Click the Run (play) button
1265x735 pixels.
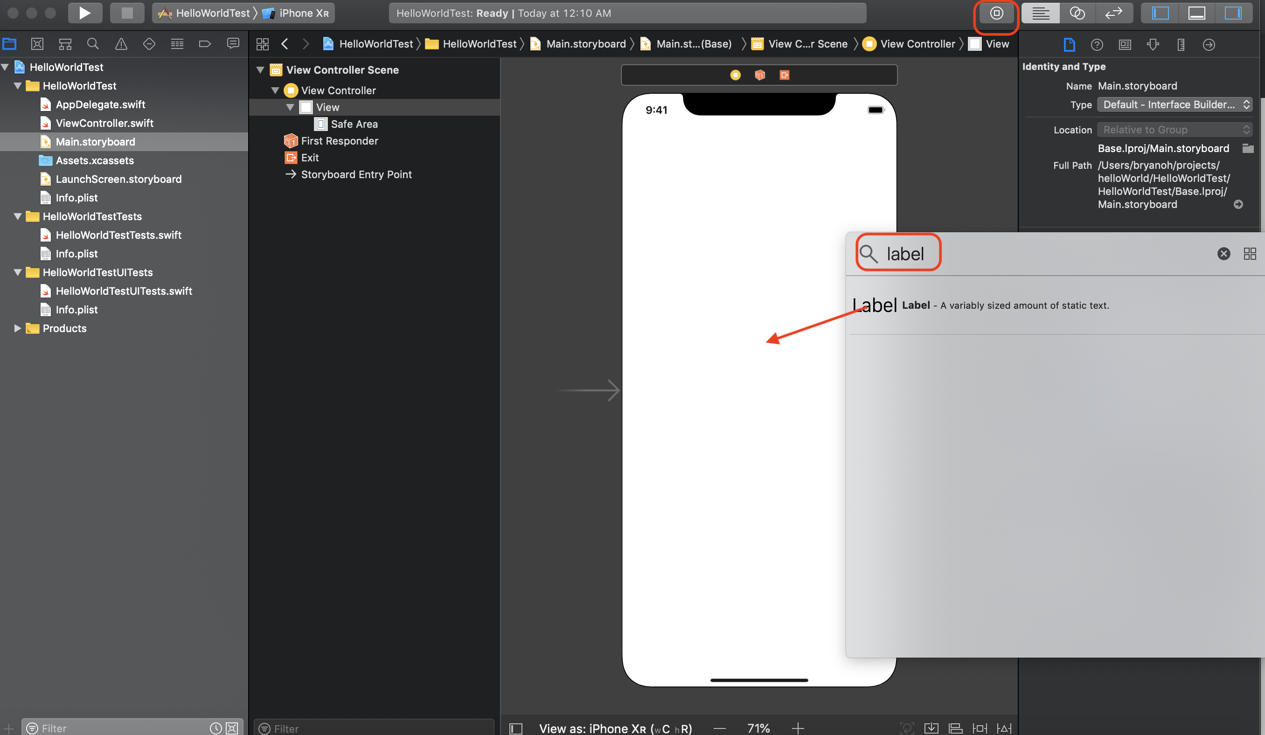click(x=85, y=13)
